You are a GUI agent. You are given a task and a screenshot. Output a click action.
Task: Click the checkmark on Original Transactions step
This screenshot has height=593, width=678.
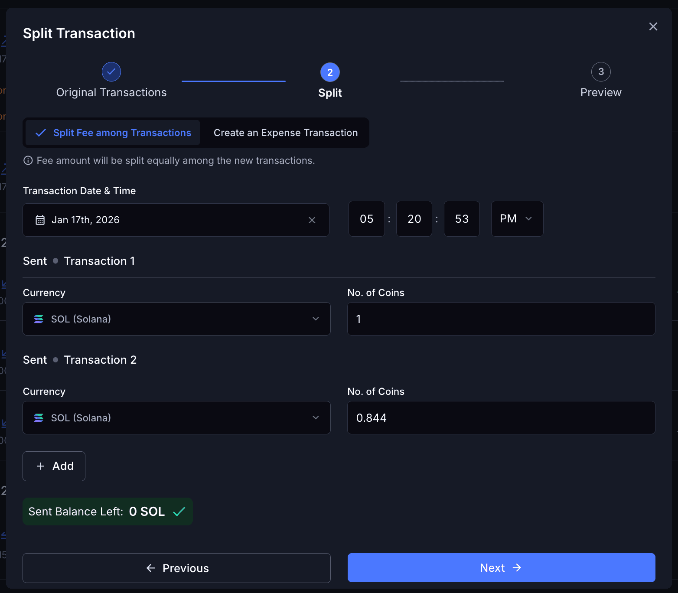click(x=111, y=72)
